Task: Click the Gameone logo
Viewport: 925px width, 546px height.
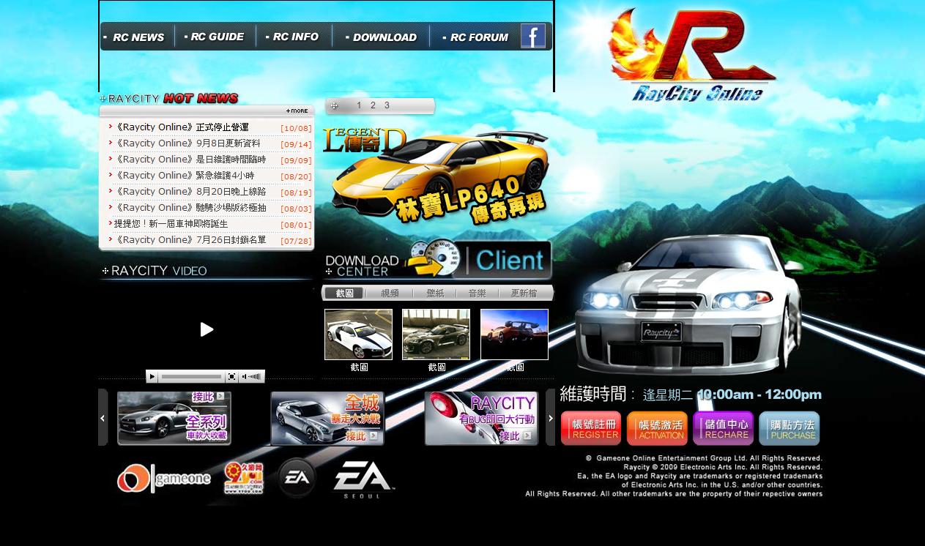Action: pos(164,479)
